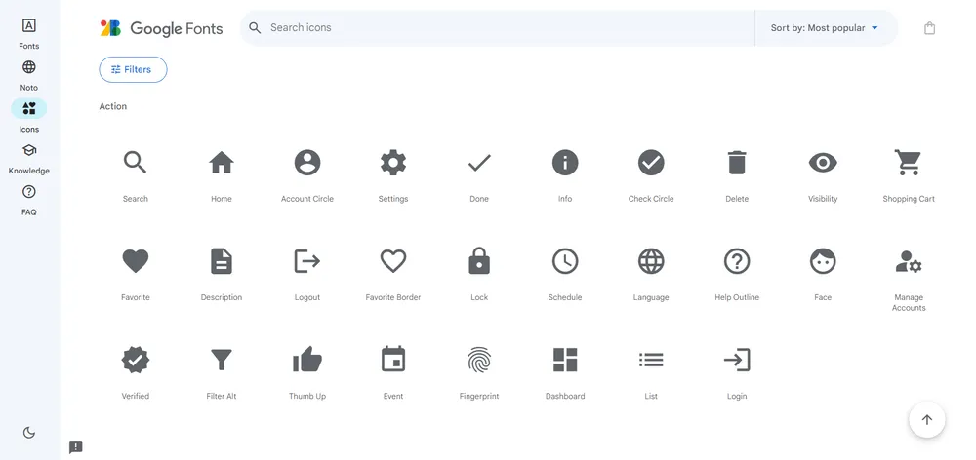The height and width of the screenshot is (460, 976).
Task: Expand the Sort by Most popular dropdown
Action: tap(824, 28)
